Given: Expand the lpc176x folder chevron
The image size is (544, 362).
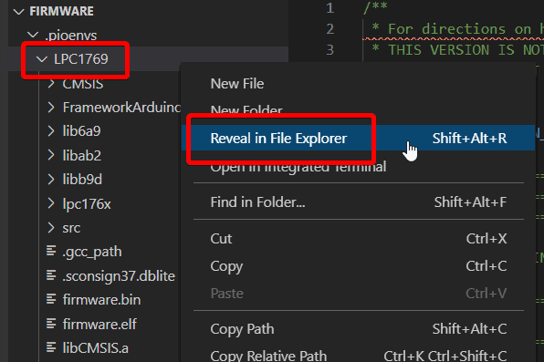Looking at the screenshot, I should [x=51, y=203].
